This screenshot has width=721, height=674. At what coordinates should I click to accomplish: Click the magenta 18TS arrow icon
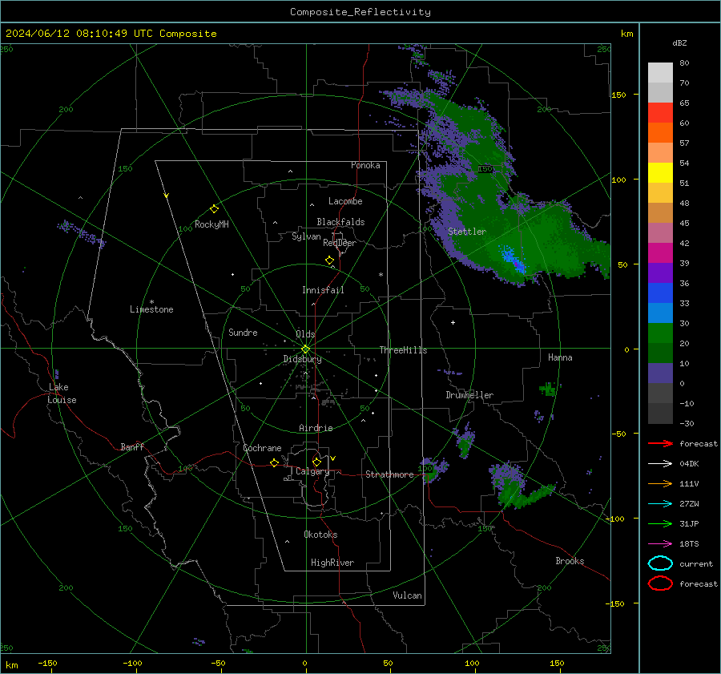point(660,544)
